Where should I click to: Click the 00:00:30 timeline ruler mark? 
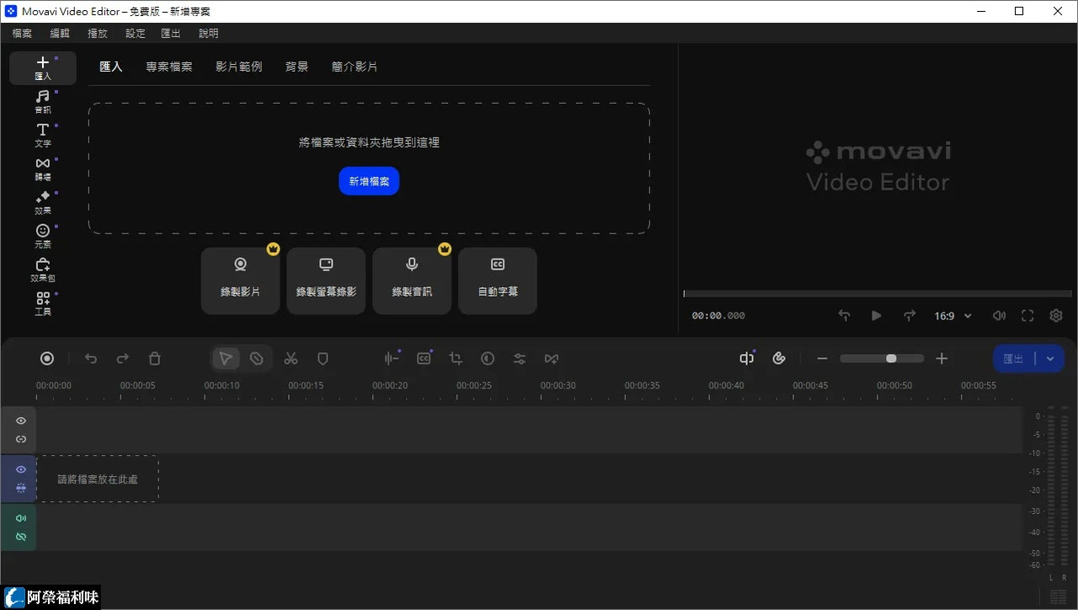coord(558,386)
